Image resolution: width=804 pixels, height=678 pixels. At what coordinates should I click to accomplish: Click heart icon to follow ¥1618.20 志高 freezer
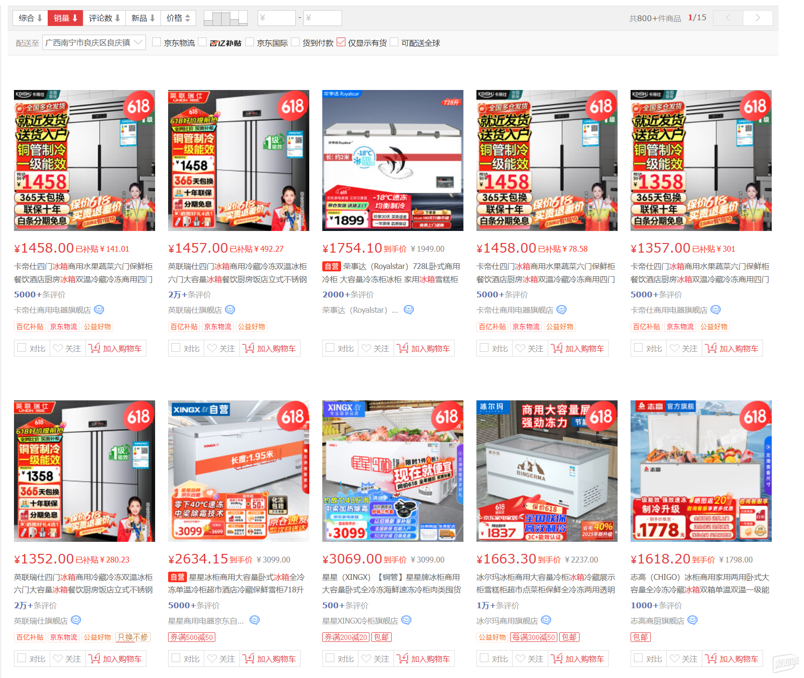[675, 658]
